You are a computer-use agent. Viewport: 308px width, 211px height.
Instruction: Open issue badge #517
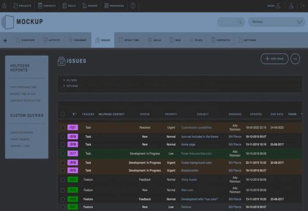tap(73, 153)
